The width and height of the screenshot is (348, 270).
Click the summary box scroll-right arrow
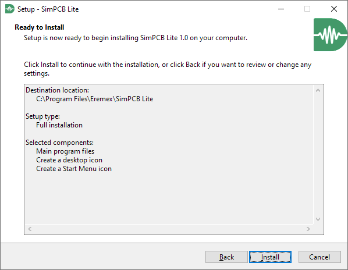[308, 229]
